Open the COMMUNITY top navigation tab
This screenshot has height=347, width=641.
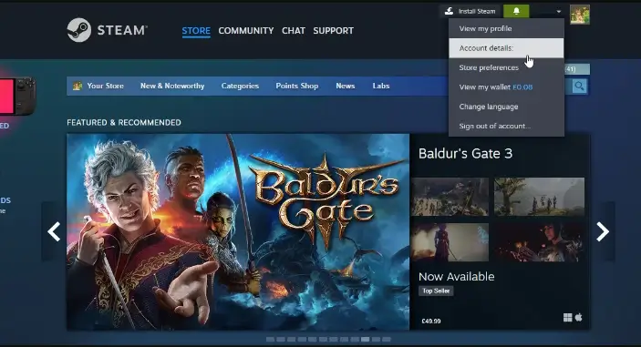tap(245, 31)
